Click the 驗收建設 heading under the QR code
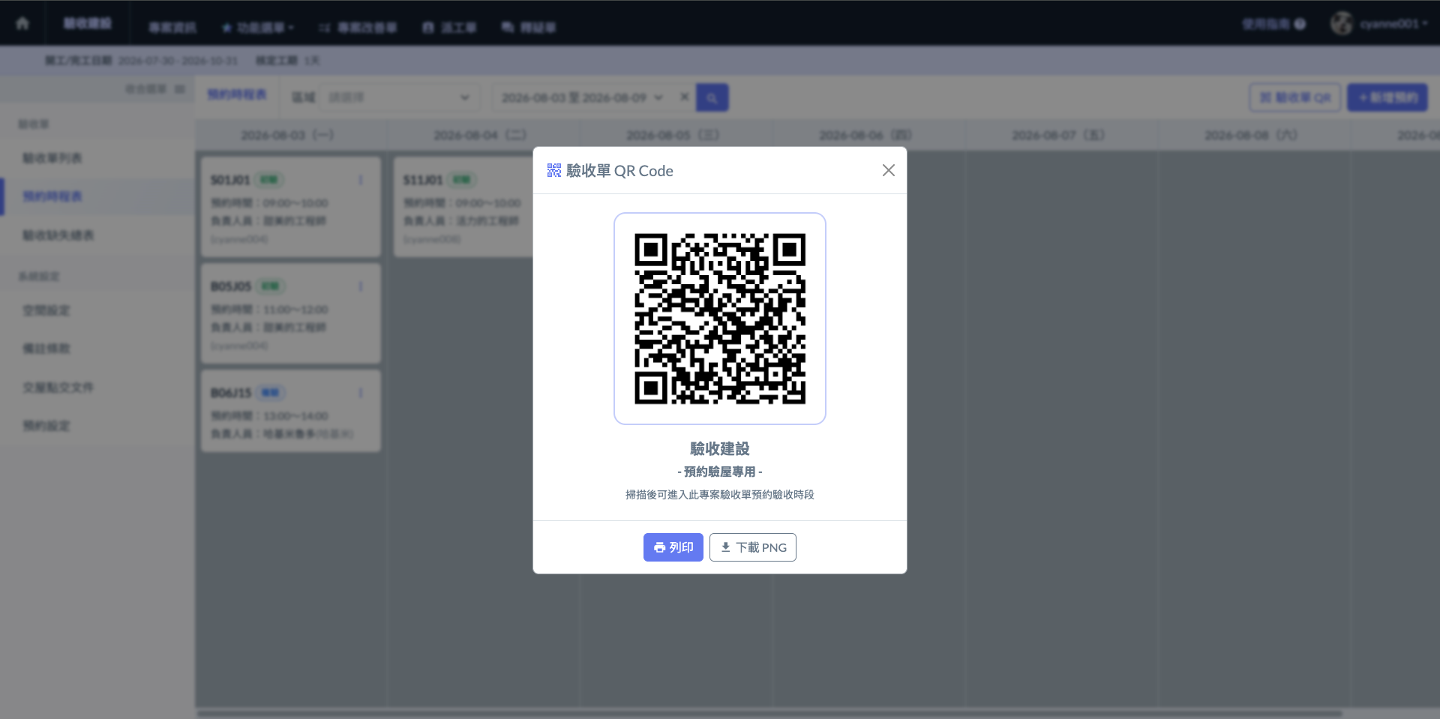 point(720,448)
